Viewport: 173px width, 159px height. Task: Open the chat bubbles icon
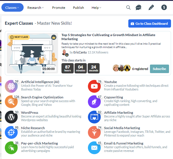(x=139, y=7)
